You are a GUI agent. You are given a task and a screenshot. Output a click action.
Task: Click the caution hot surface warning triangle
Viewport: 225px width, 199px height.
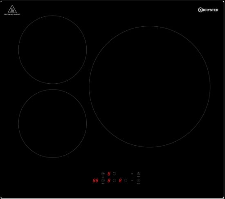click(x=12, y=9)
